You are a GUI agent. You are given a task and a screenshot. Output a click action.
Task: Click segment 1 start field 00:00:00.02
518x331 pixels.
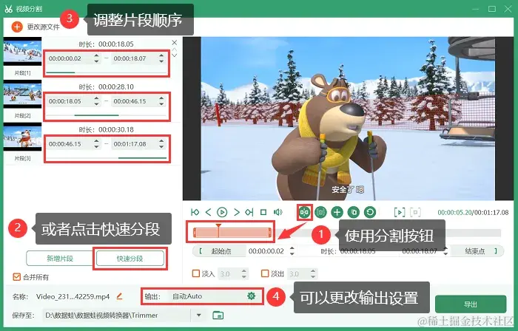click(68, 58)
